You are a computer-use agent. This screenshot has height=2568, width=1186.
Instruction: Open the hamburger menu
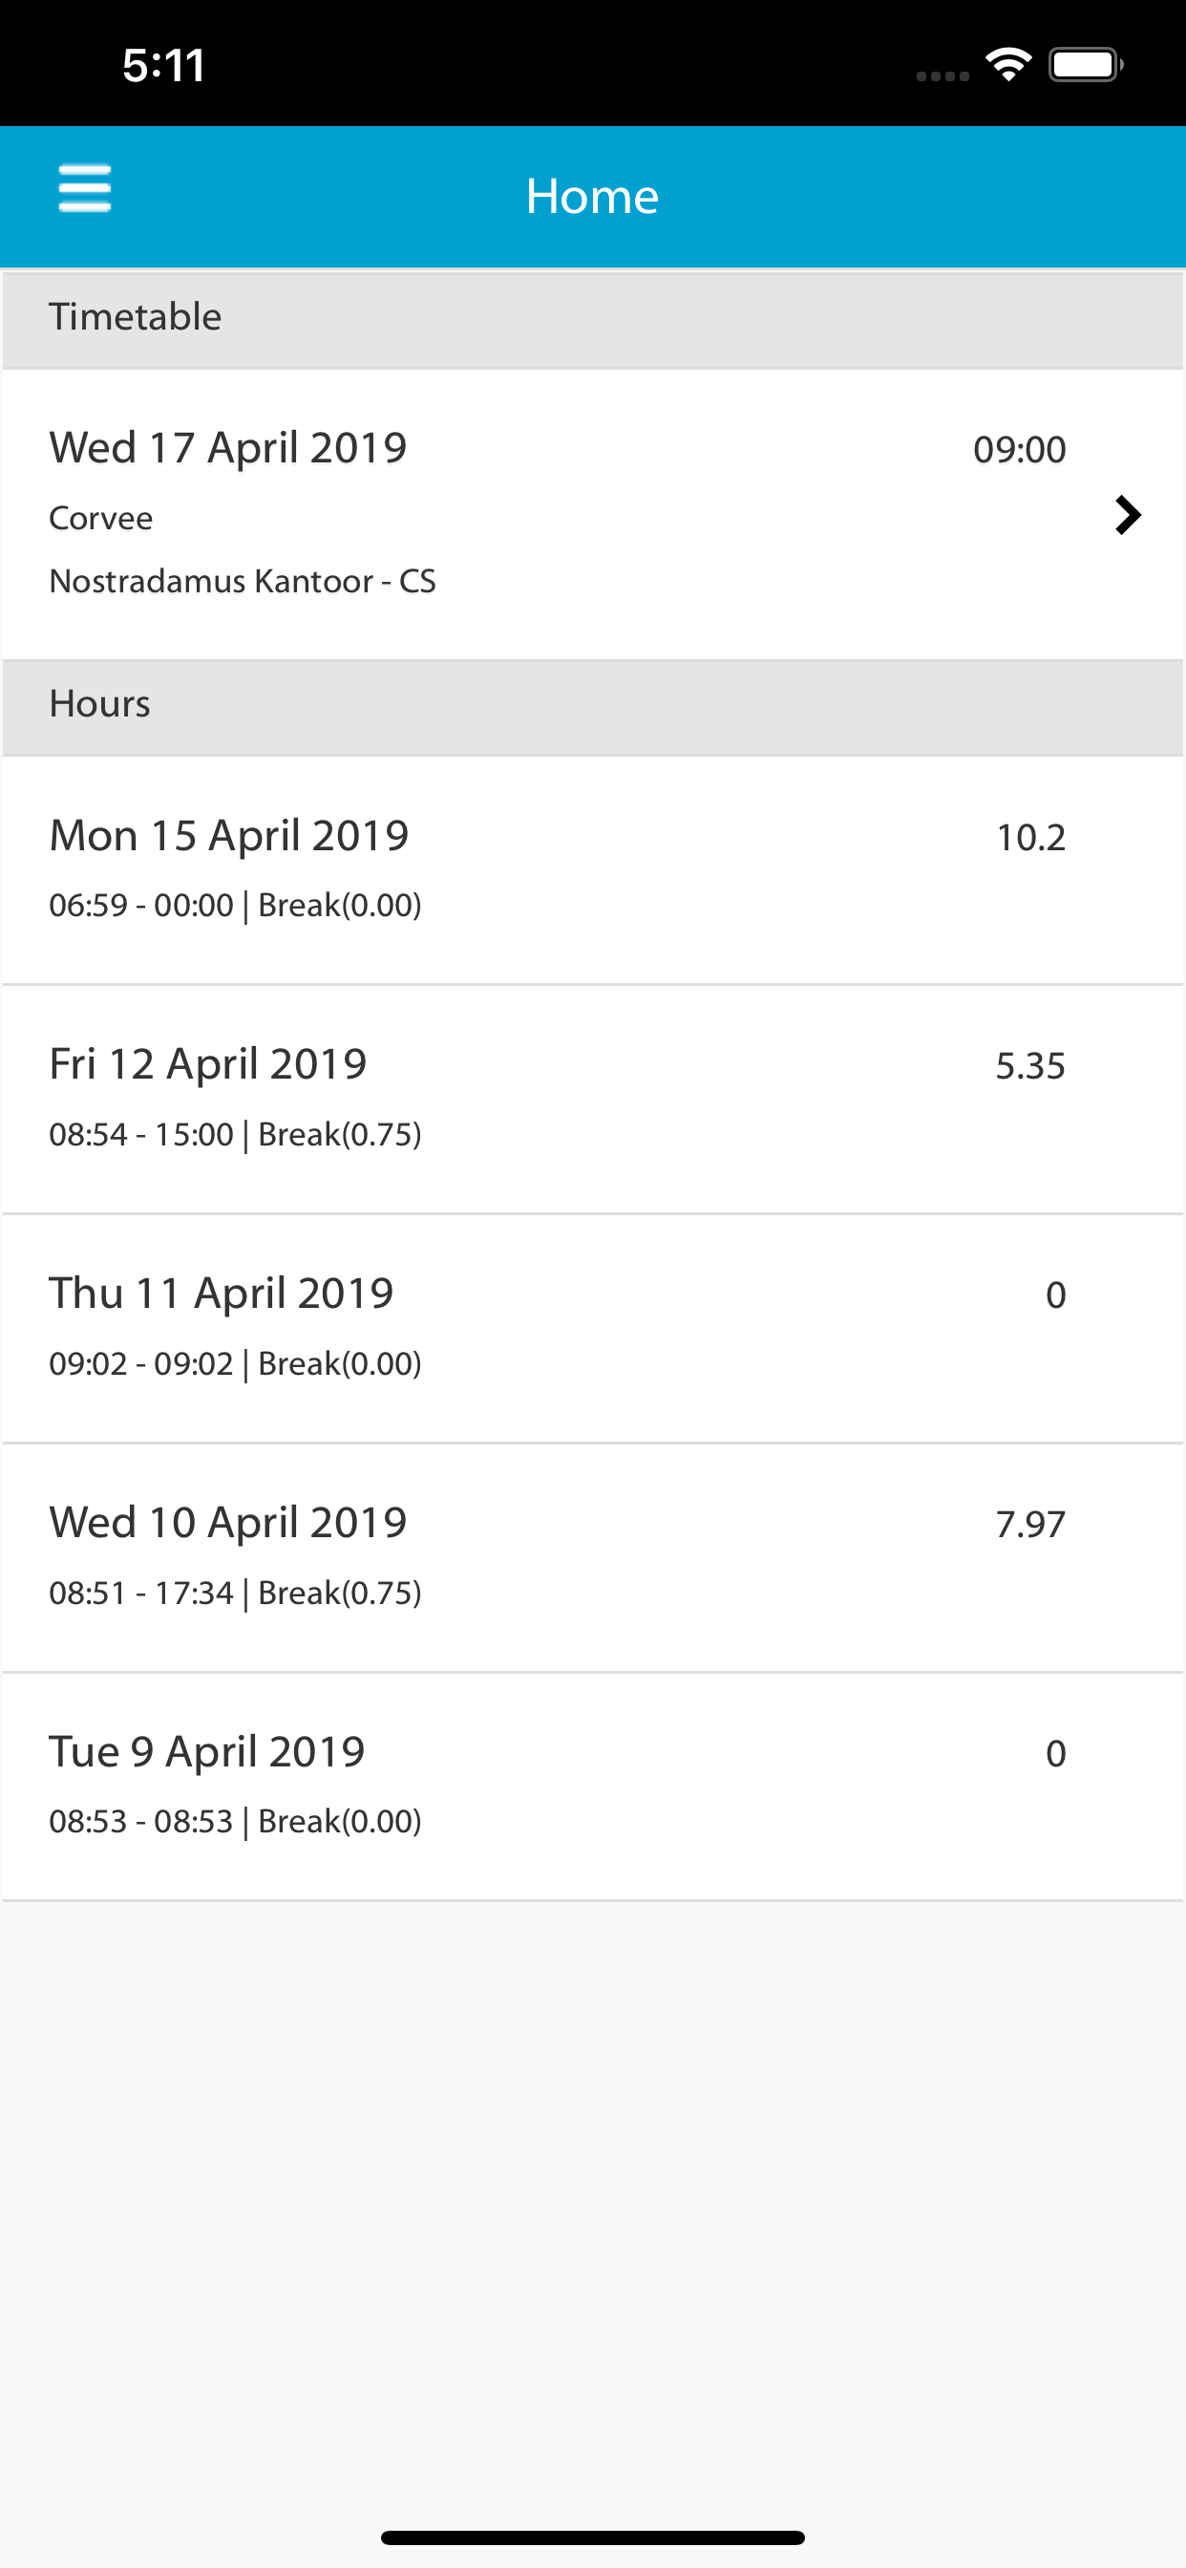tap(85, 189)
